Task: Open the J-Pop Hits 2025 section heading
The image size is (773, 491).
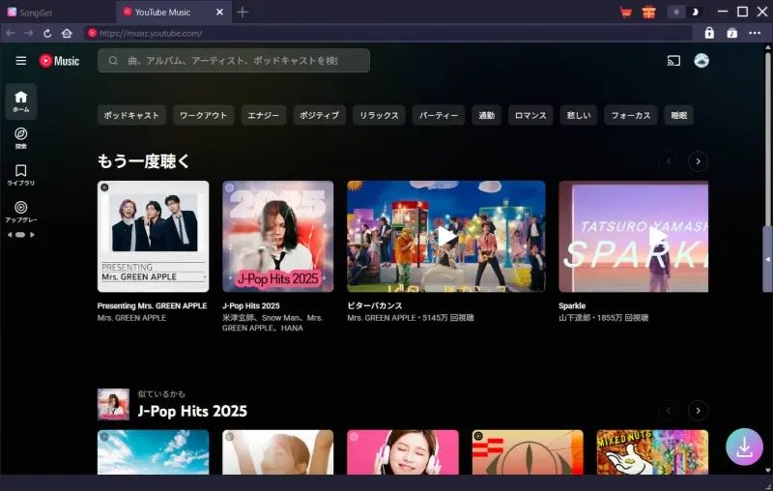Action: tap(192, 411)
